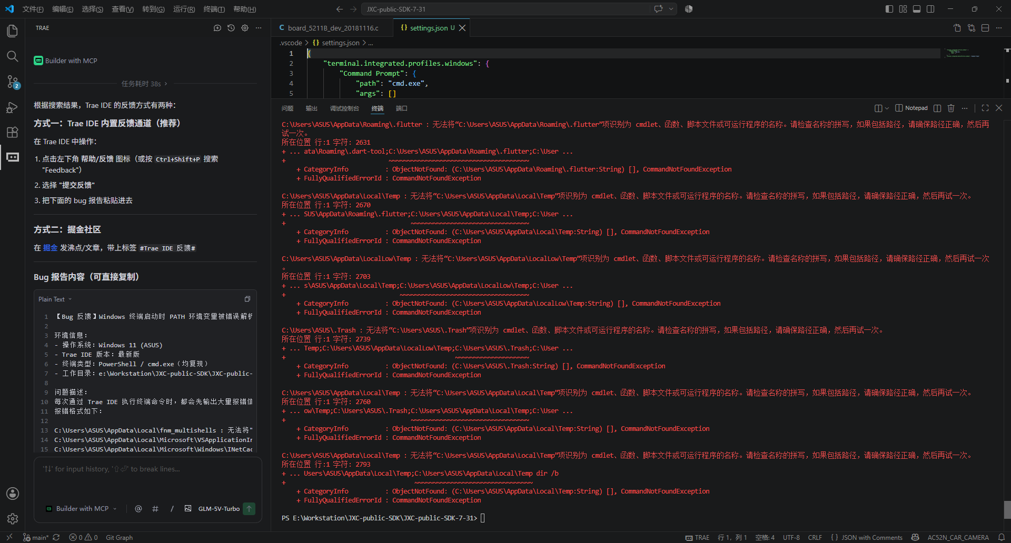Send the chat message with green arrow
Screen dimensions: 1011x543
tap(249, 509)
